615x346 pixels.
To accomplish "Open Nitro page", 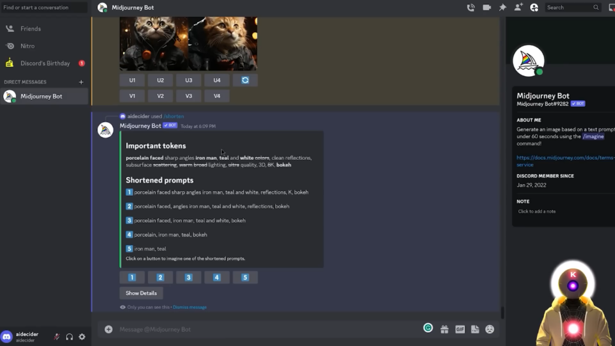I will [44, 46].
